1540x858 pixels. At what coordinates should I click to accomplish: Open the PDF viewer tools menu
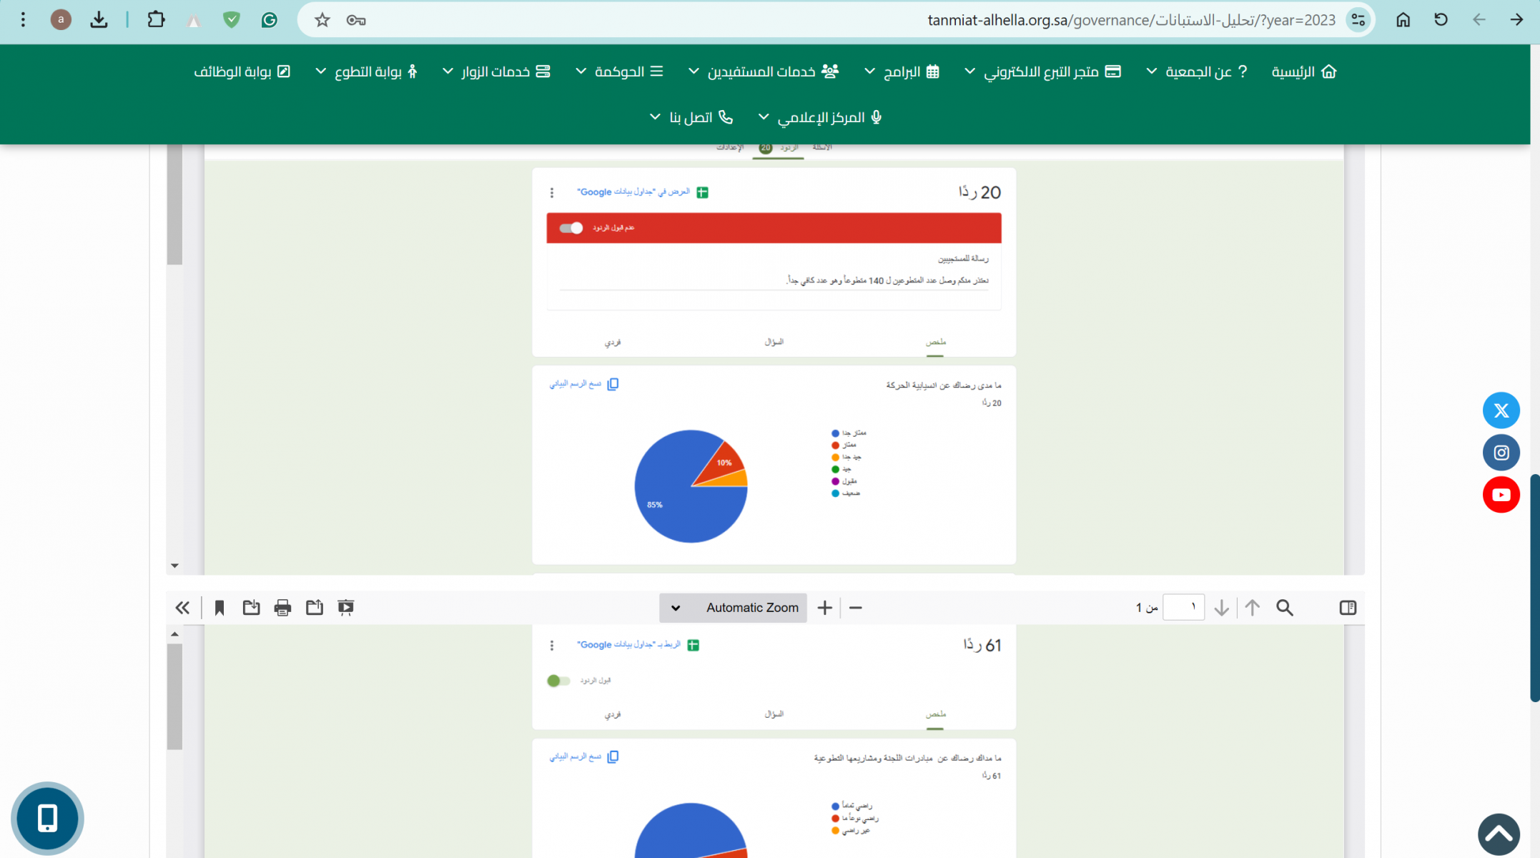(182, 608)
